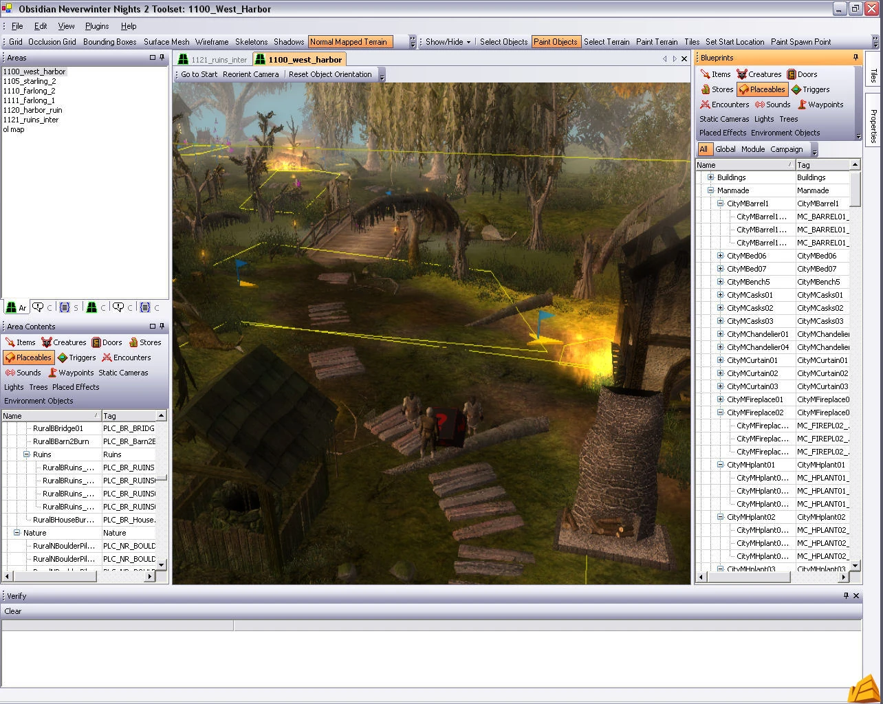883x704 pixels.
Task: Click Sounds icon in Area Contents
Action: tap(10, 373)
